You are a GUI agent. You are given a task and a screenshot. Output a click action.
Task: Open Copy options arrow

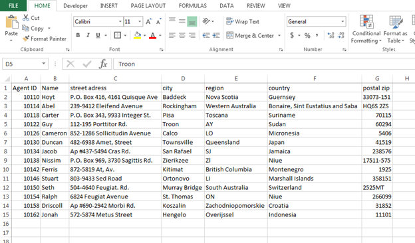pos(49,29)
